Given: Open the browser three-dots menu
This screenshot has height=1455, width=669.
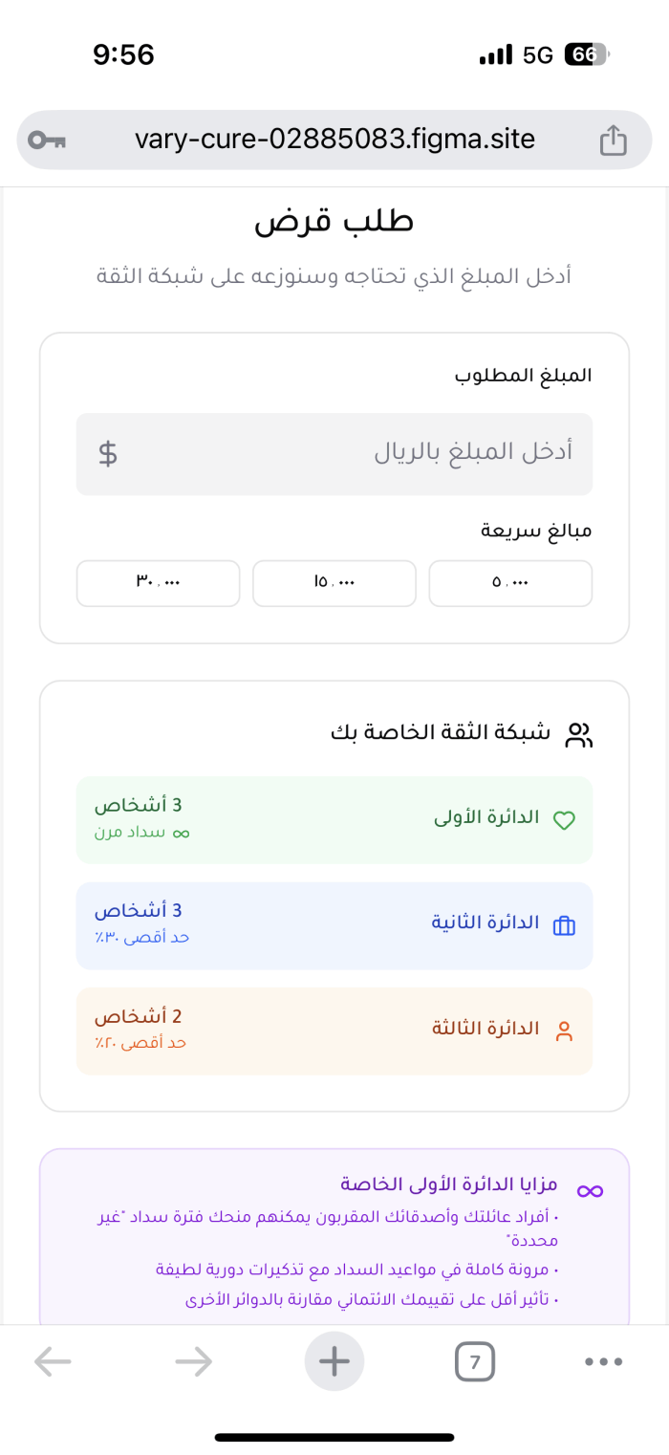Looking at the screenshot, I should pos(604,1360).
